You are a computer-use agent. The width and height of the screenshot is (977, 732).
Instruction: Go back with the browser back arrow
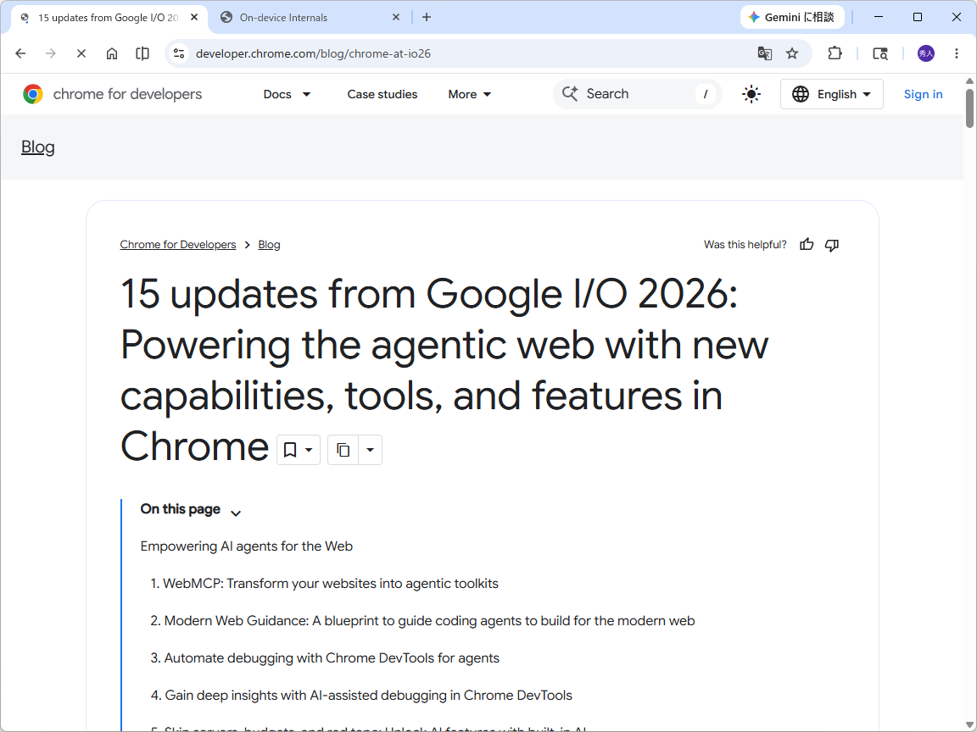20,53
